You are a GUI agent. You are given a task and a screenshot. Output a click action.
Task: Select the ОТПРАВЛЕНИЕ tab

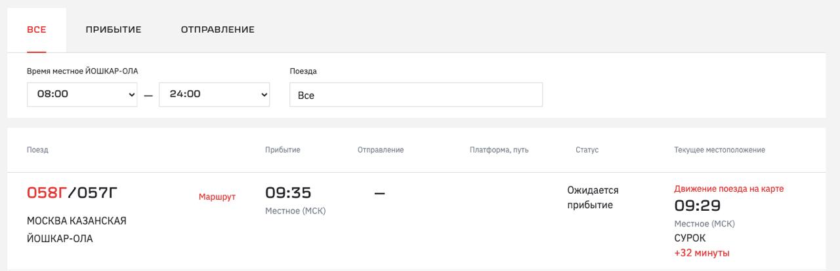(x=217, y=29)
